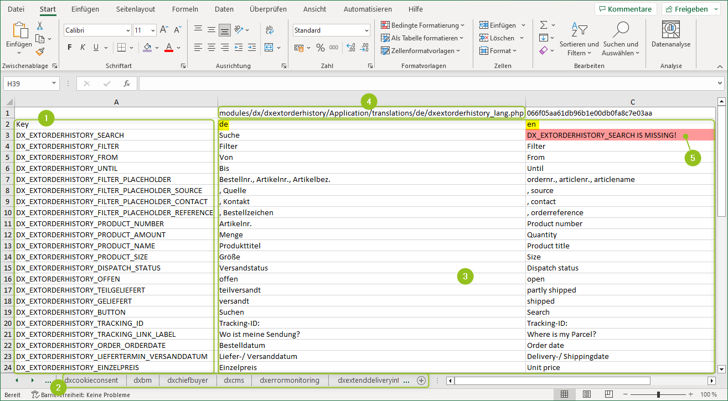The image size is (728, 401).
Task: Increase font size with larger A icon
Action: click(x=164, y=30)
